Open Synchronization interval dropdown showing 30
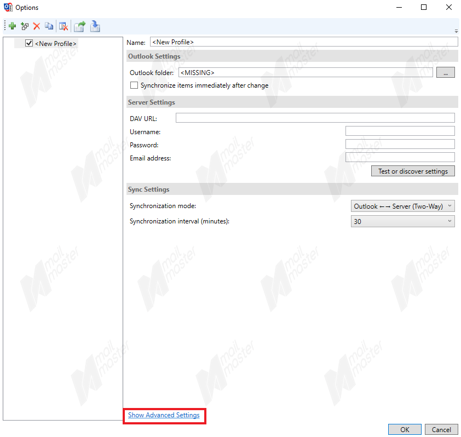The height and width of the screenshot is (437, 461). 402,221
